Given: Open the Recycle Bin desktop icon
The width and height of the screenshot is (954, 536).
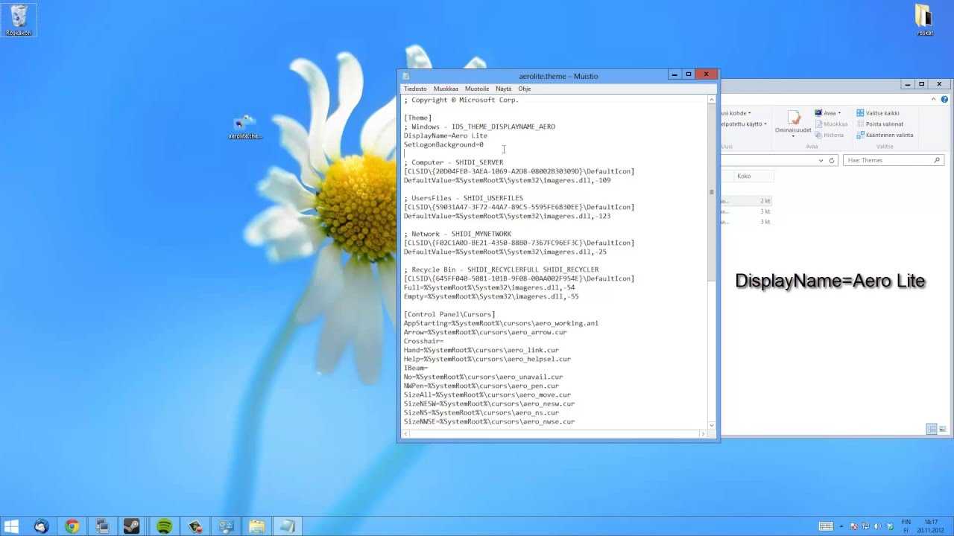Looking at the screenshot, I should click(19, 19).
